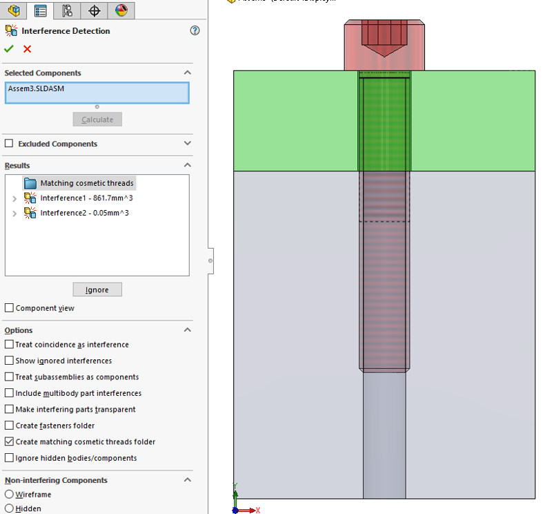
Task: Select the Hidden radio option
Action: [x=10, y=508]
